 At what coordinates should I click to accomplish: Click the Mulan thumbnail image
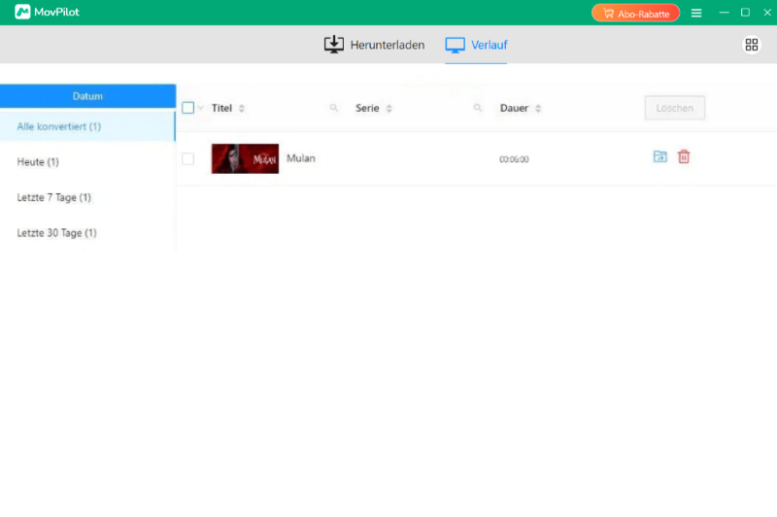click(245, 158)
